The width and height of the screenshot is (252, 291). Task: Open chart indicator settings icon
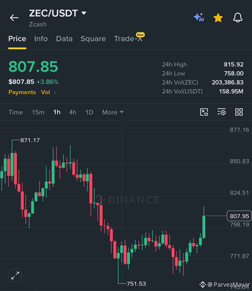pos(221,112)
